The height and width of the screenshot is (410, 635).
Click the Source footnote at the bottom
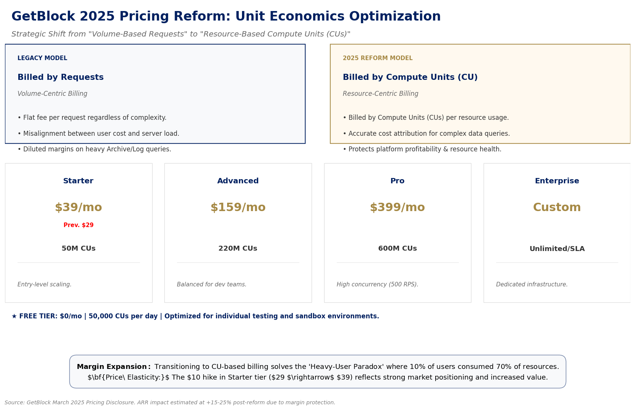tap(170, 402)
